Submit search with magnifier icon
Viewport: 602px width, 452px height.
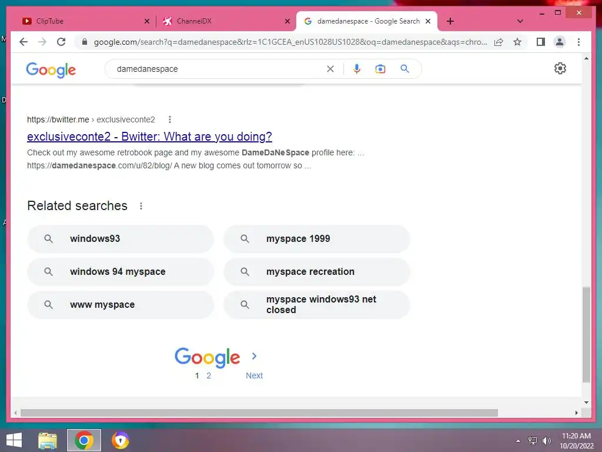tap(404, 69)
